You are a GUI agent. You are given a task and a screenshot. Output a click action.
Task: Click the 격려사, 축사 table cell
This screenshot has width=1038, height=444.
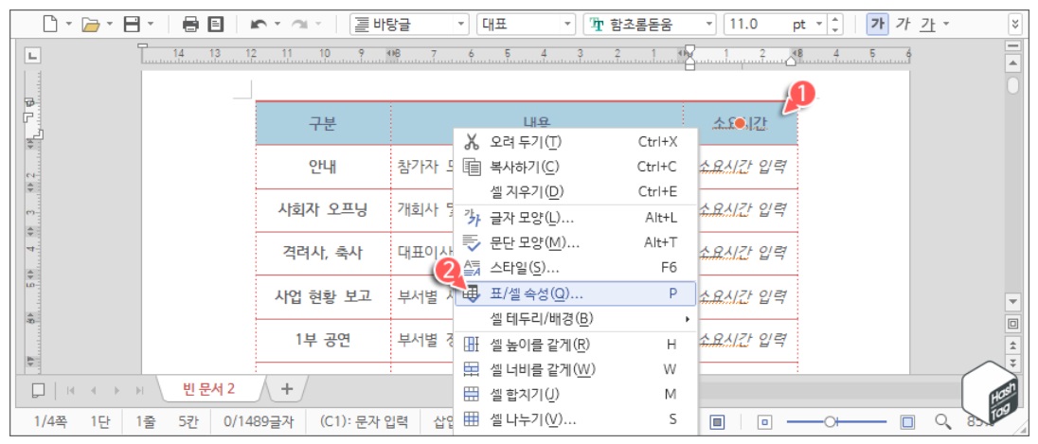coord(323,254)
